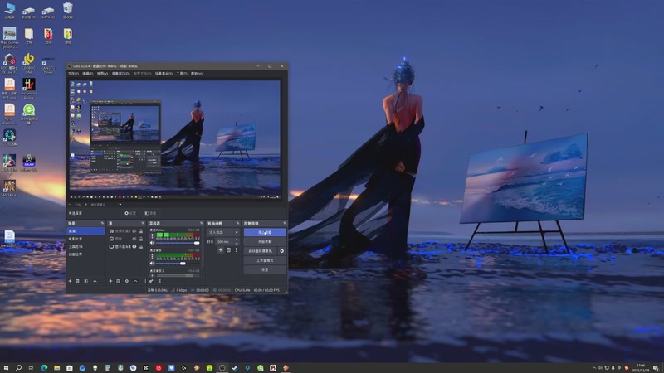Toggle visibility of image source
The width and height of the screenshot is (664, 373).
pos(134,239)
